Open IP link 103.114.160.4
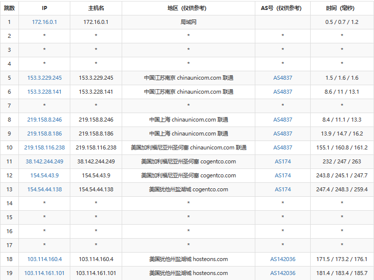Screen dimensions: 374x280 coord(44,259)
